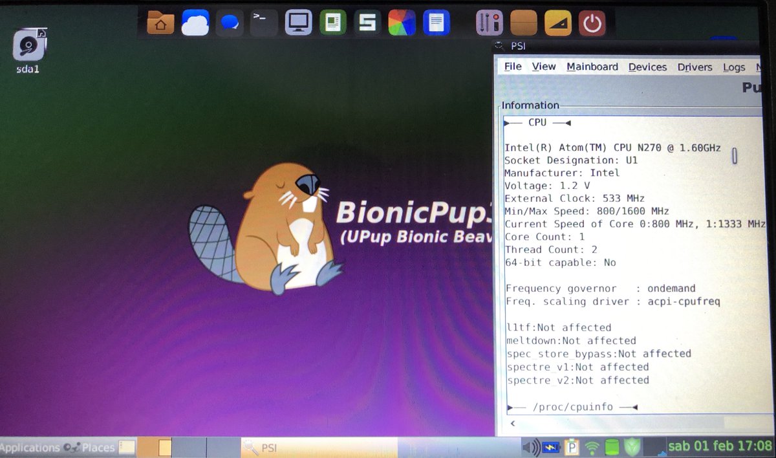The width and height of the screenshot is (776, 458).
Task: Open the Applications menu on taskbar
Action: click(30, 448)
